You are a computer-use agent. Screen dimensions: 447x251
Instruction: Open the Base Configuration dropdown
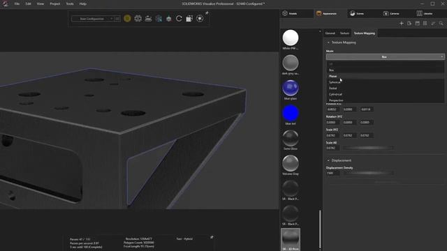[x=93, y=19]
